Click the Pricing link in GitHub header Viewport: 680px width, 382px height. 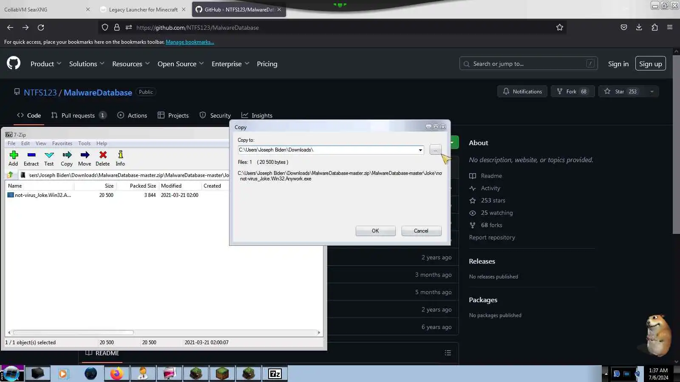(267, 64)
